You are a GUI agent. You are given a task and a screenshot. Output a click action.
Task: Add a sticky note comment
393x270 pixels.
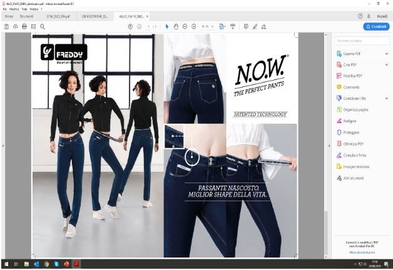click(x=246, y=26)
